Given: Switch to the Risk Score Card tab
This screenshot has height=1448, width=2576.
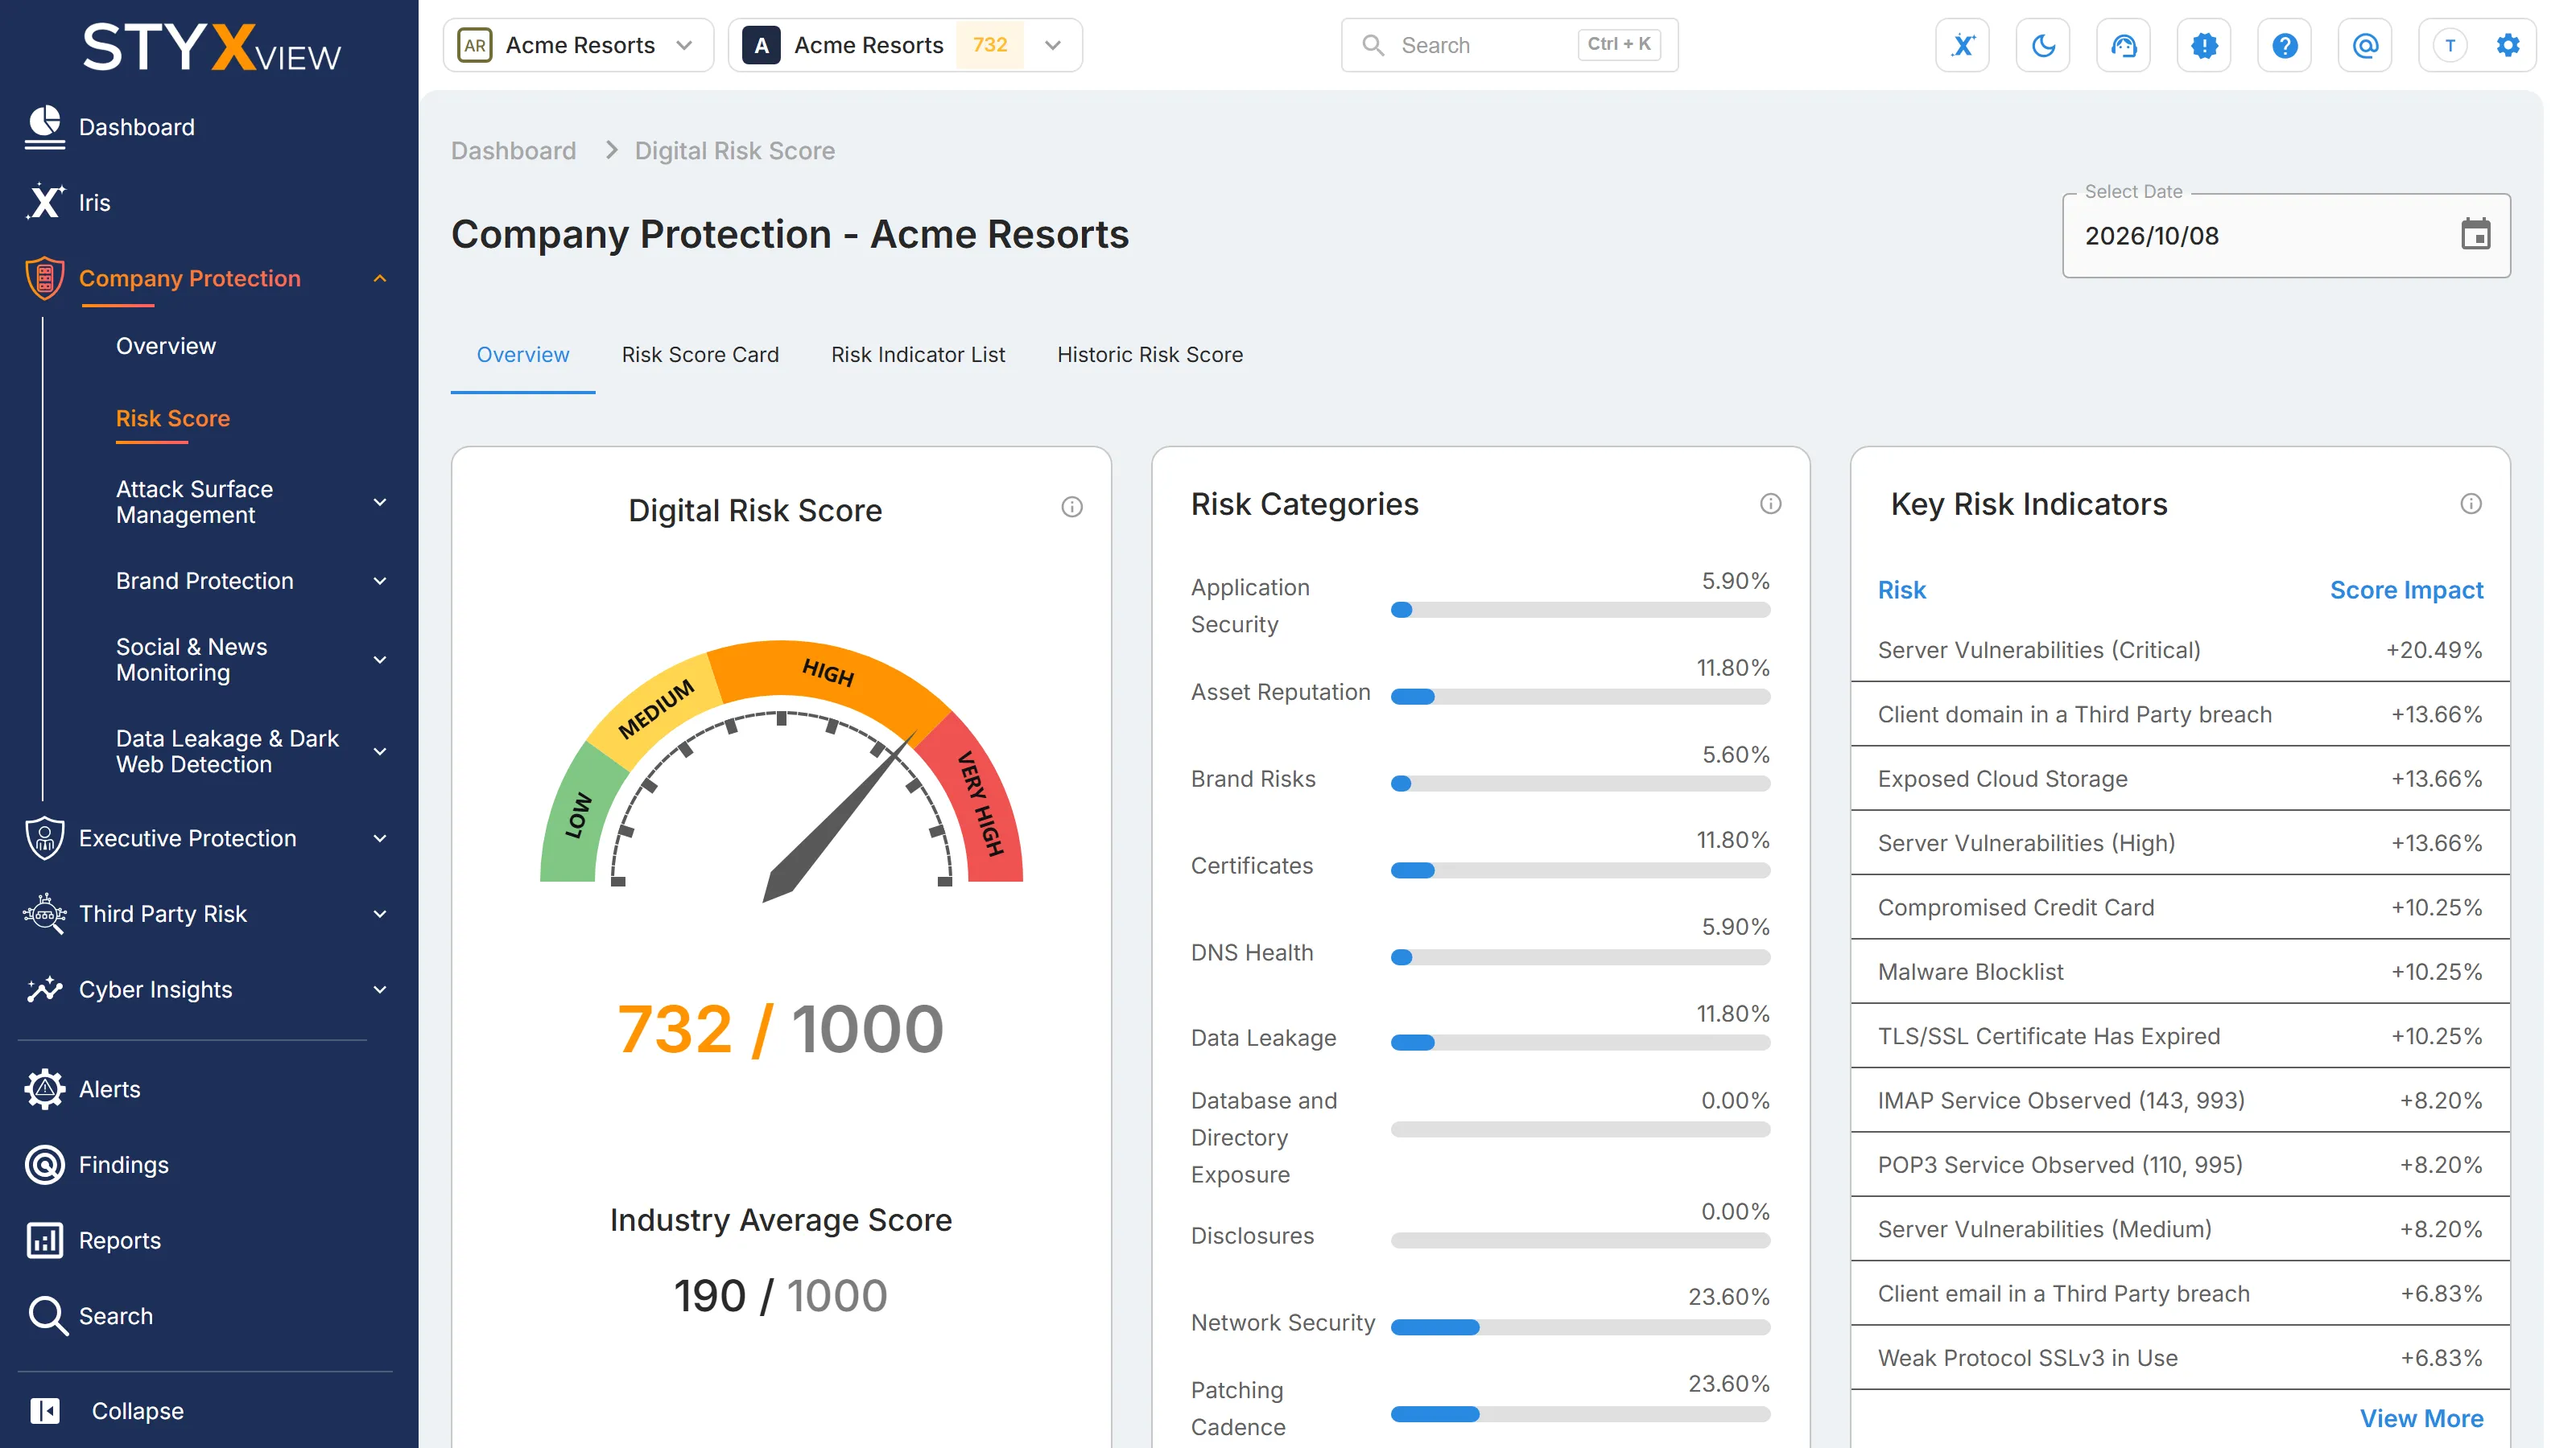Looking at the screenshot, I should point(700,355).
